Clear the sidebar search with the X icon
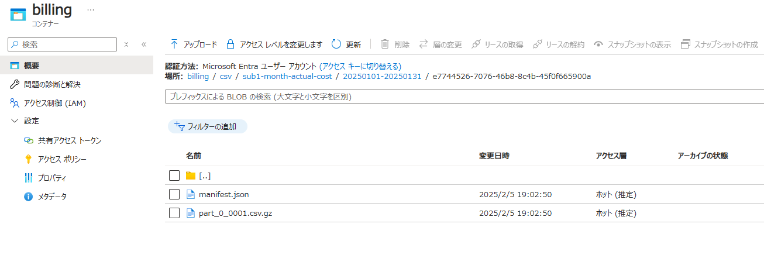The image size is (764, 265). point(126,44)
